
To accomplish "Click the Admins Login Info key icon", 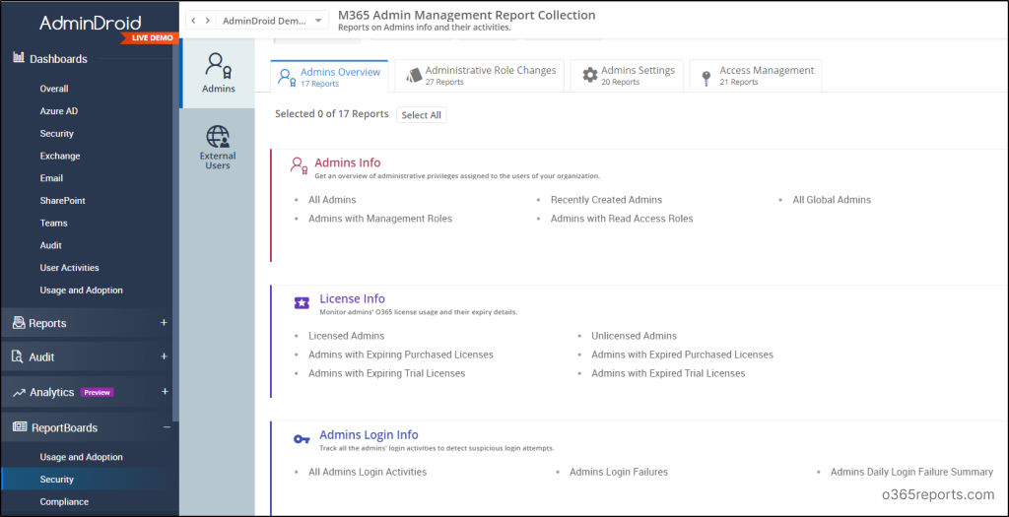I will [x=302, y=439].
